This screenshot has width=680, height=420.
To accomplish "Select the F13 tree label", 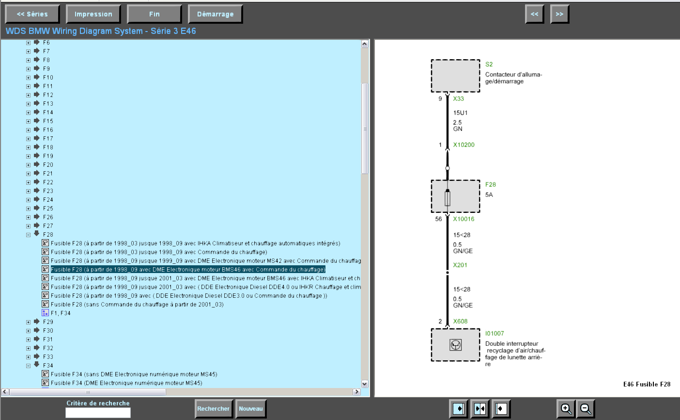I will [48, 103].
